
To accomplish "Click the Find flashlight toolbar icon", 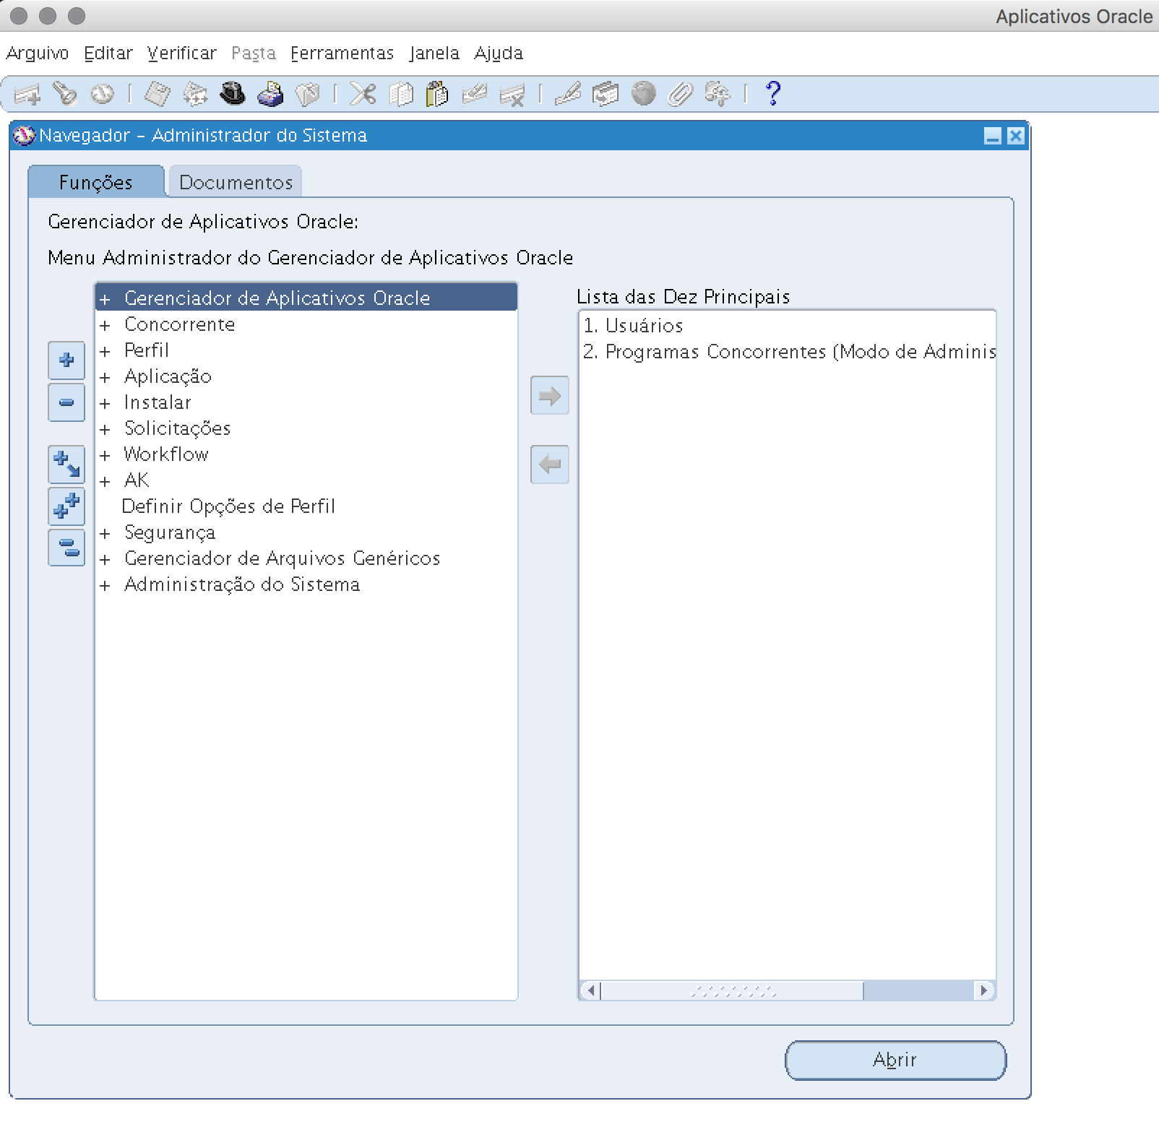I will [x=65, y=94].
